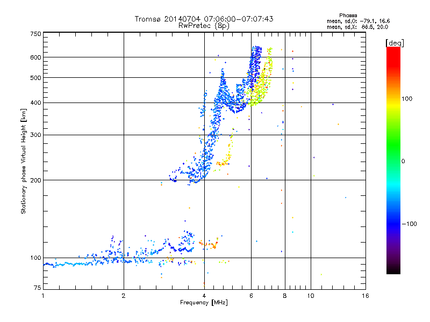Click the height axis tick "400"
430x322 pixels.
point(35,103)
